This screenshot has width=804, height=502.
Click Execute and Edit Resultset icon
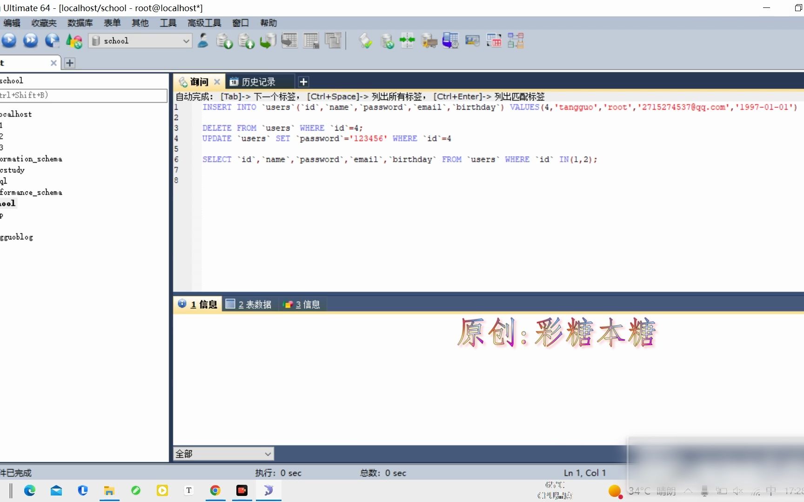tap(52, 40)
